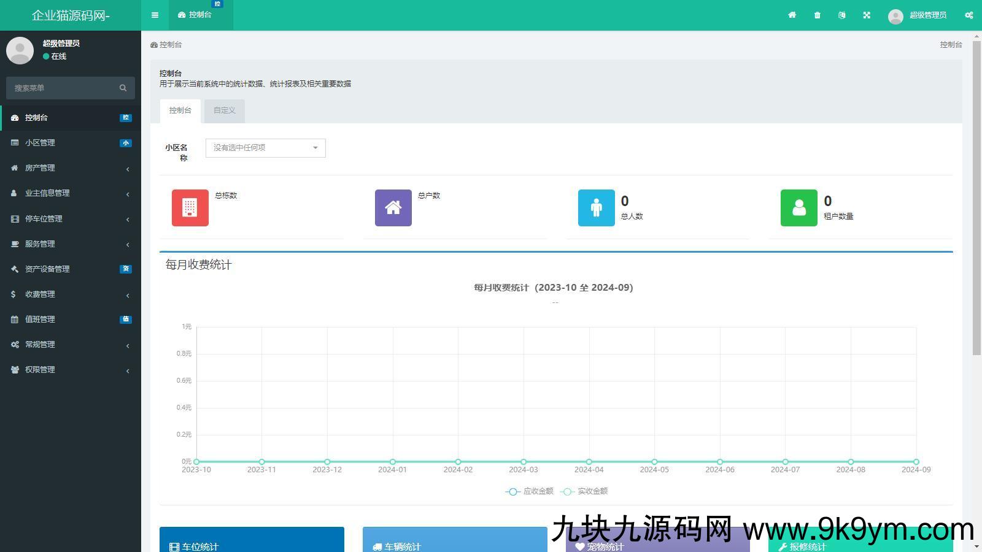Click the purple 总户数 house icon
Screen dimensions: 982x552
point(393,208)
